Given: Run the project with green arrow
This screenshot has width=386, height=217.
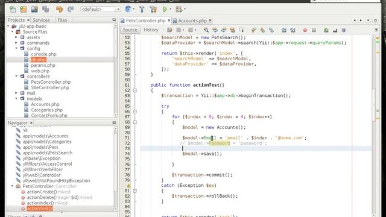Looking at the screenshot, I should pos(165,10).
